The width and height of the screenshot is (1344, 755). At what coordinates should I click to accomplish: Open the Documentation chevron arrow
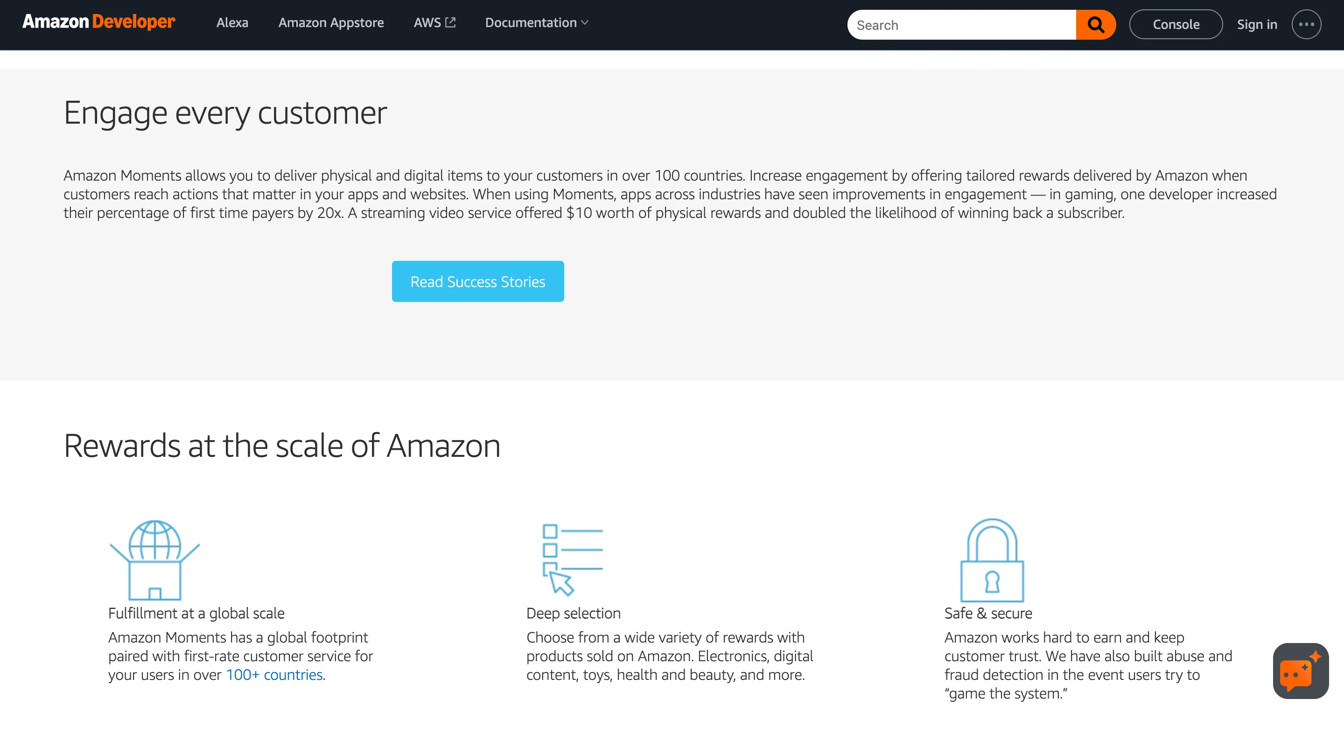(584, 24)
